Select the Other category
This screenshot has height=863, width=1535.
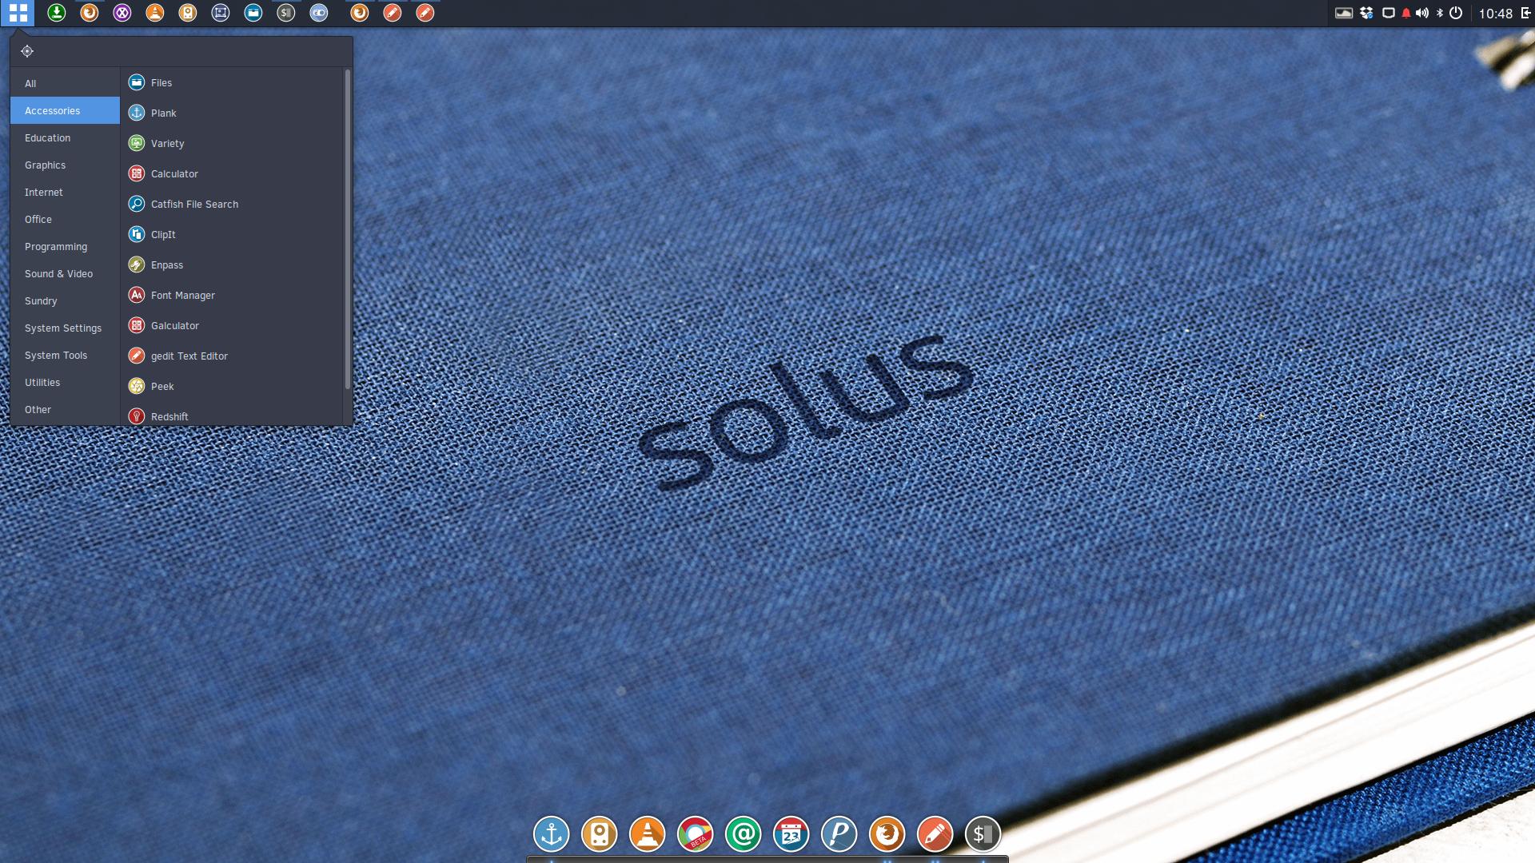tap(65, 409)
